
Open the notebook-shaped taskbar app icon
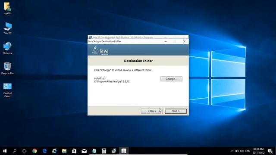coord(94,151)
